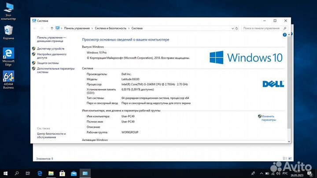The width and height of the screenshot is (317, 178).
Task: Minimize the Система window
Action: [265, 21]
